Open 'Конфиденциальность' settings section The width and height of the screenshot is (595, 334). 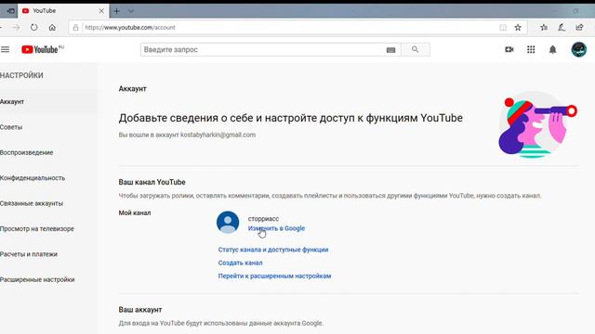pos(33,178)
